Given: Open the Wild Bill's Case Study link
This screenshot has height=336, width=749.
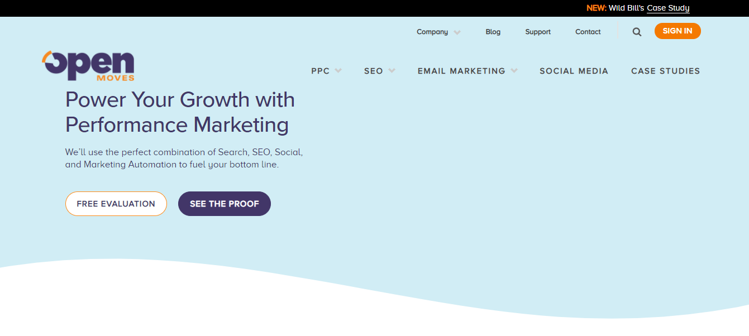Looking at the screenshot, I should pyautogui.click(x=668, y=8).
